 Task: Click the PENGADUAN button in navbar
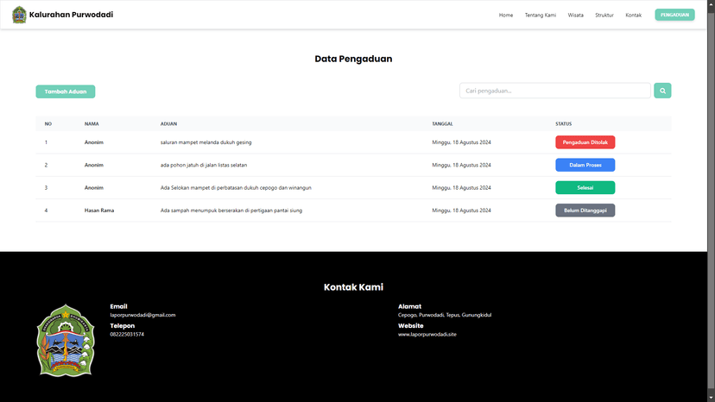(x=674, y=15)
